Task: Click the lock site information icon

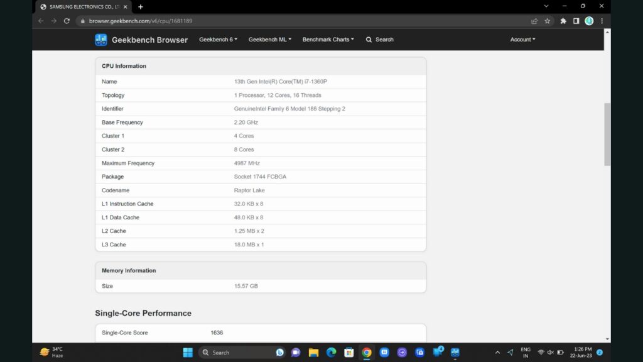Action: coord(82,21)
